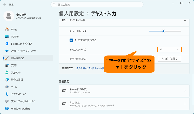Open アカウント settings category
Viewport: 194px width, 114px height.
(28, 72)
